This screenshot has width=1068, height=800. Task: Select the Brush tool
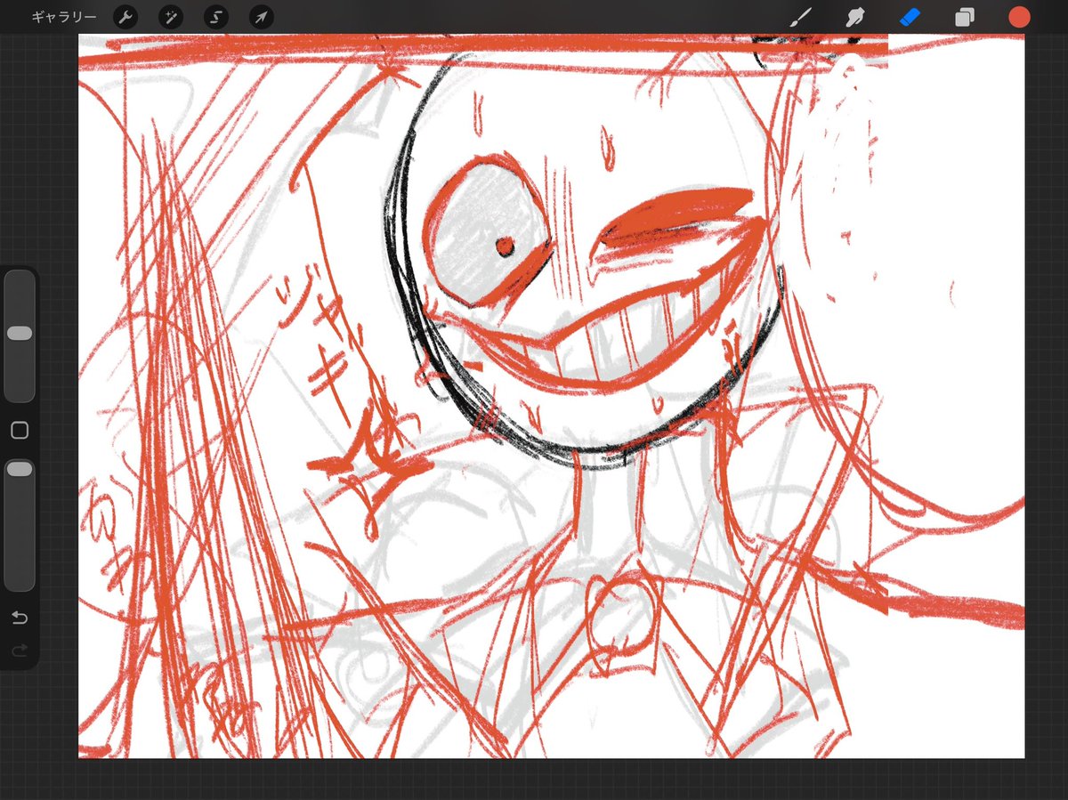802,17
